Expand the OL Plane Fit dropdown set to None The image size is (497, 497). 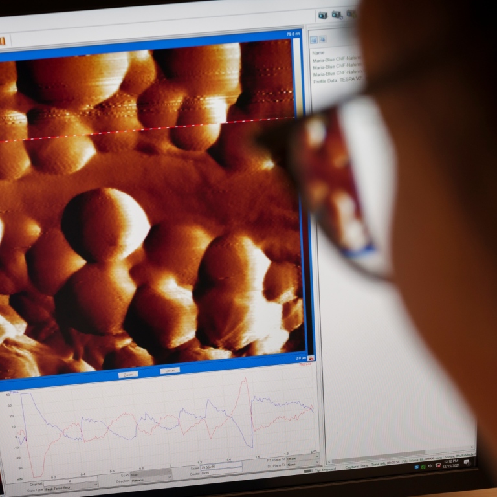(x=303, y=465)
